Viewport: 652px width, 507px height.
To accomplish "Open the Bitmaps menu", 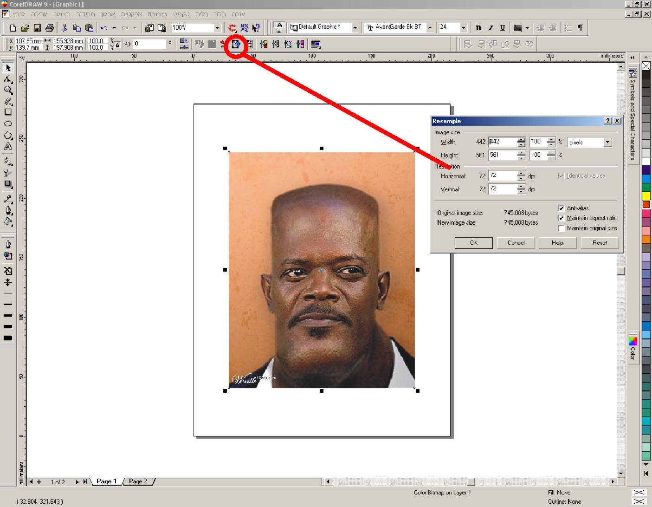I will click(x=157, y=14).
